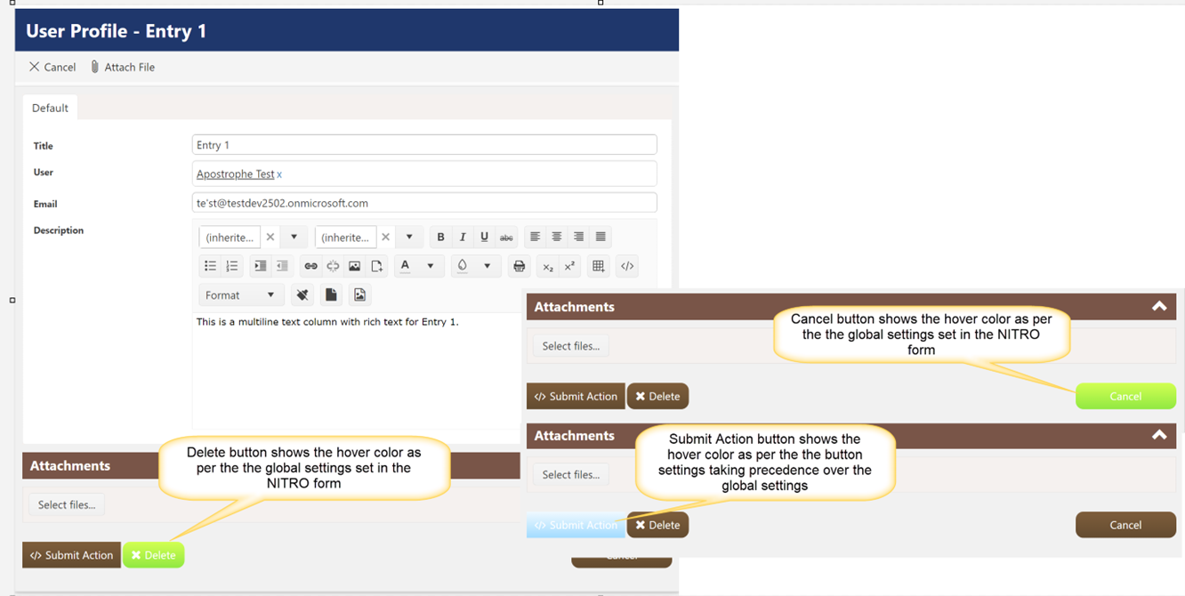Center align the description text

pos(556,237)
